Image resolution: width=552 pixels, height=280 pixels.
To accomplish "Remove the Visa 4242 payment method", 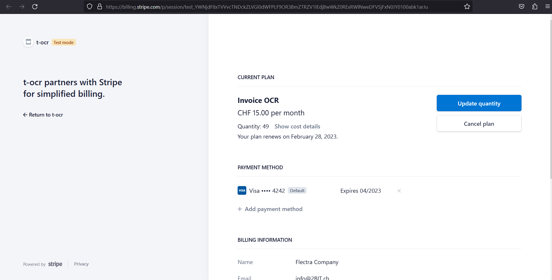I will point(399,191).
